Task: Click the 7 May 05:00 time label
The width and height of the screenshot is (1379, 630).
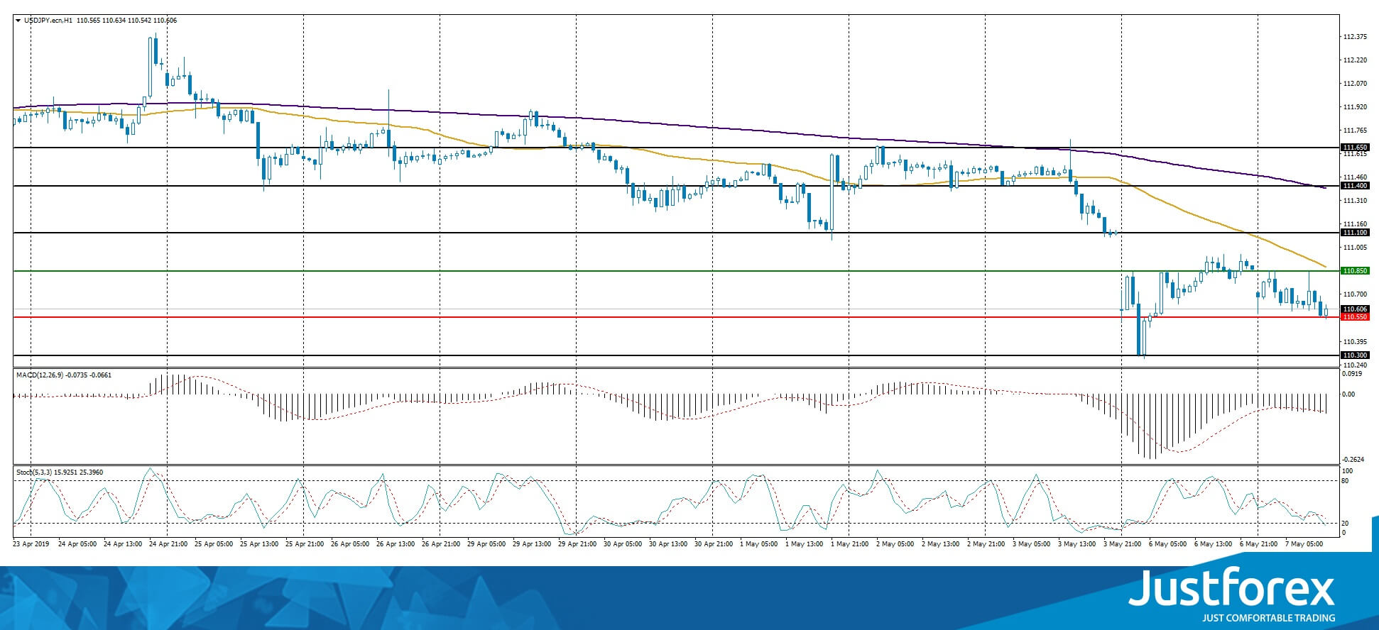Action: tap(1304, 544)
